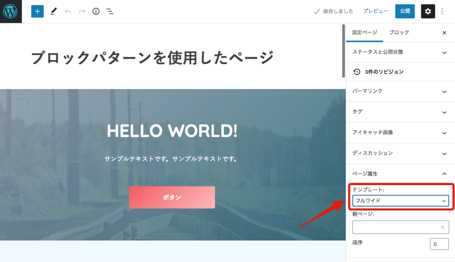
Task: Click the ボタン button in cover block
Action: (x=172, y=197)
